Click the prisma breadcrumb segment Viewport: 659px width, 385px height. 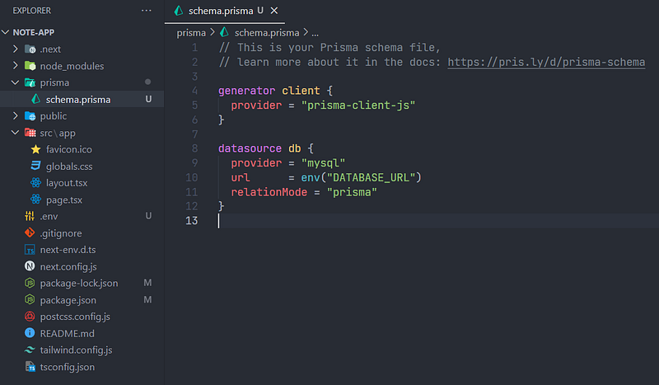(x=191, y=33)
